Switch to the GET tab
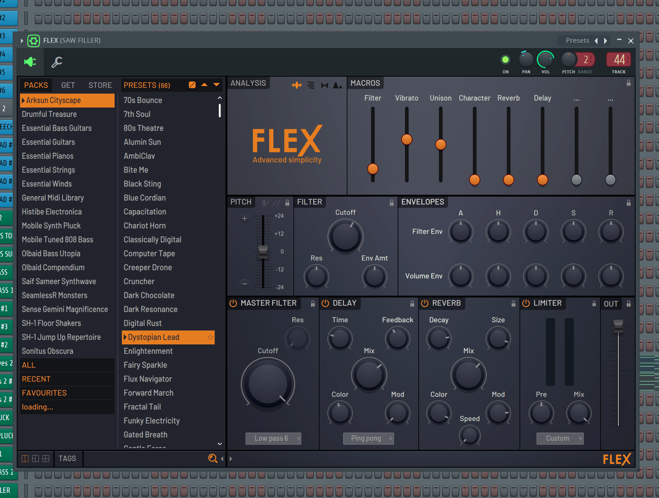Screen dimensions: 659x498 coord(68,85)
